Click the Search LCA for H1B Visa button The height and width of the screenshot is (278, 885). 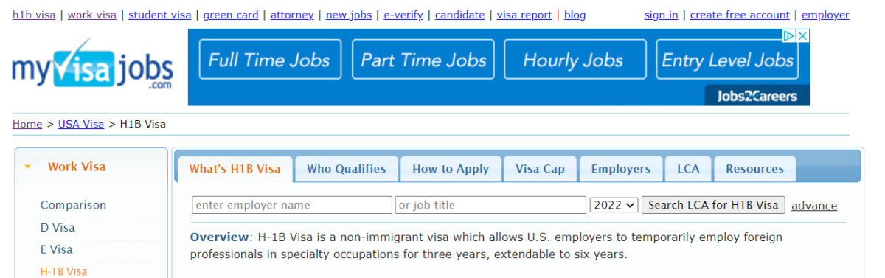713,205
